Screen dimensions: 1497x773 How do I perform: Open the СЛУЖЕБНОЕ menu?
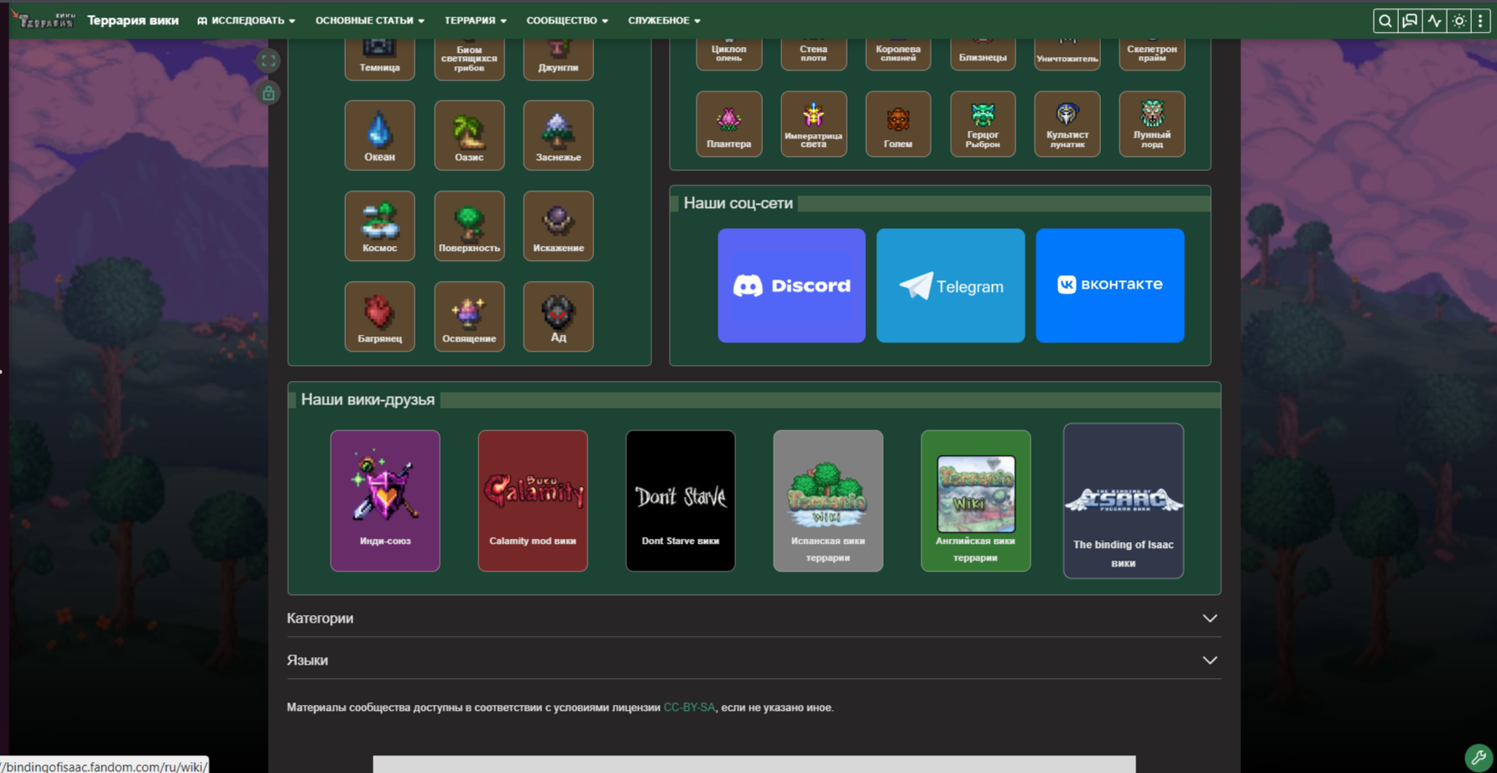pos(664,20)
